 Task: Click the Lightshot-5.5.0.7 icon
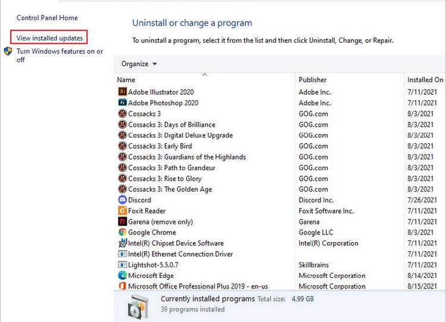(x=123, y=264)
